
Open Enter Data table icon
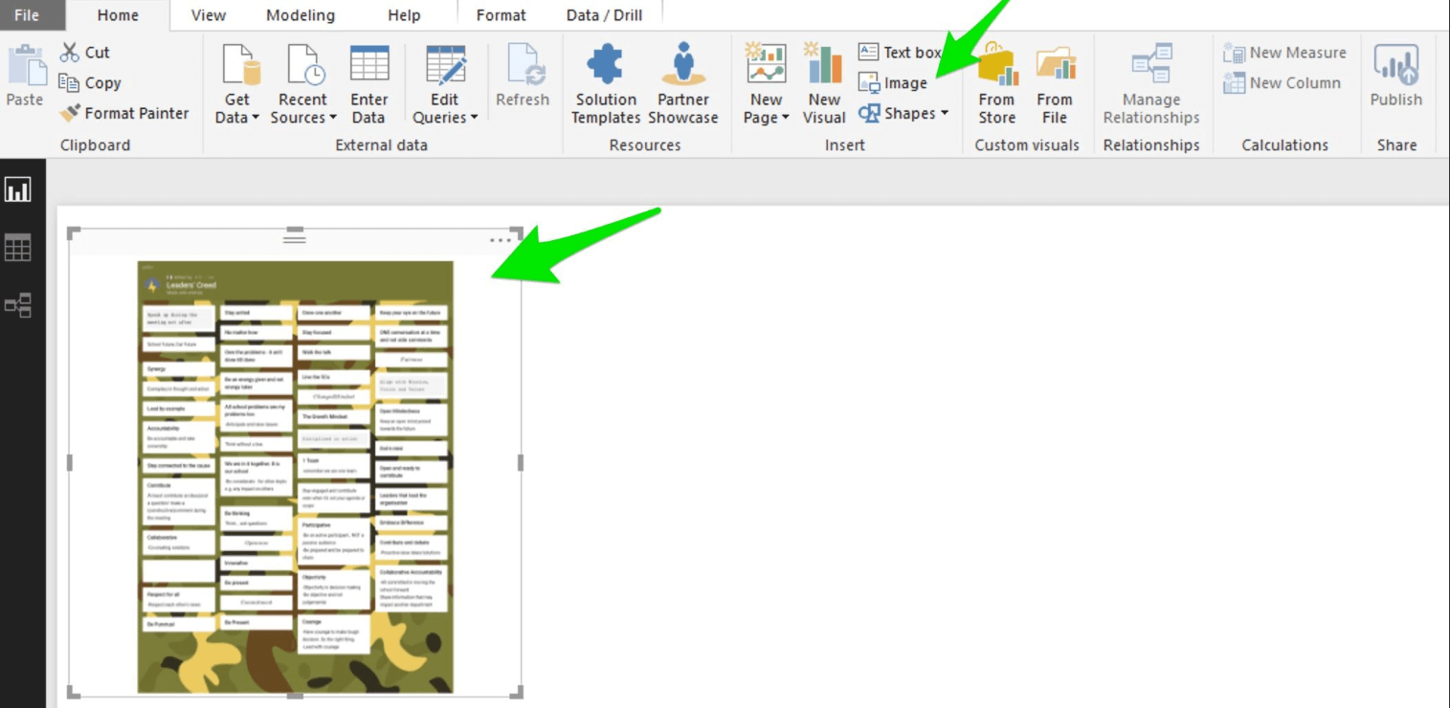click(369, 64)
